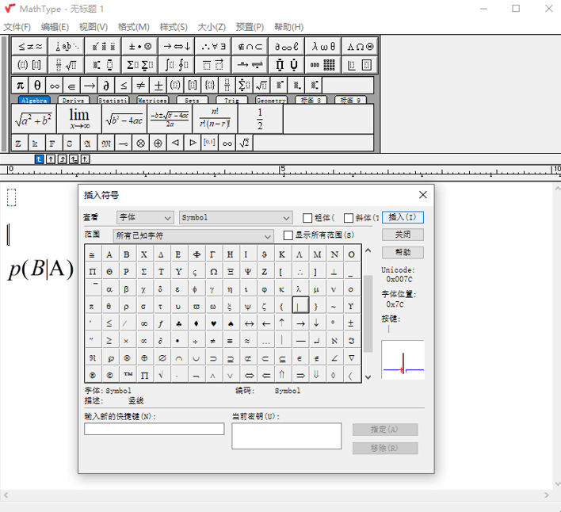Open the integral templates palette

(x=177, y=65)
